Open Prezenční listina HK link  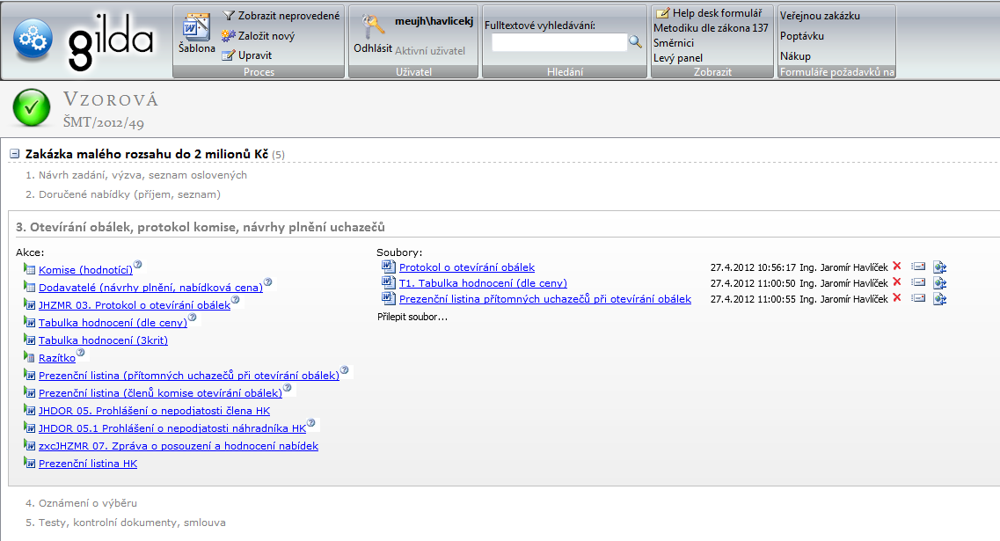(x=88, y=464)
